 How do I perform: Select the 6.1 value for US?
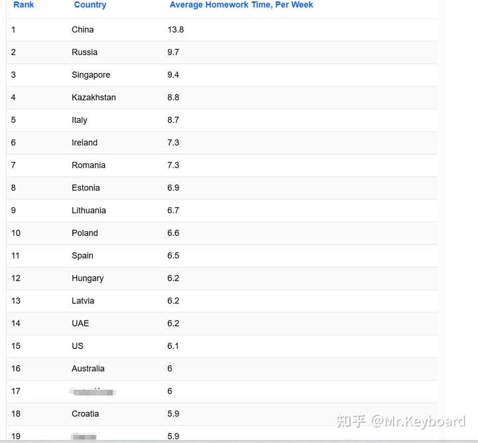[x=173, y=346]
